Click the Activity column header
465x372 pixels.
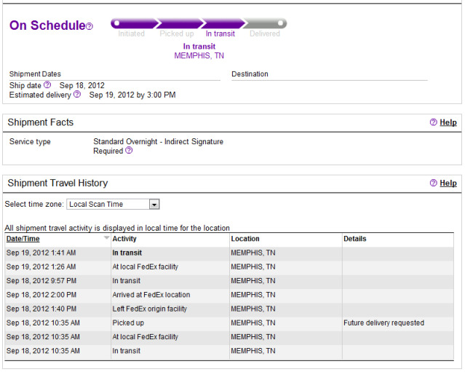(124, 239)
